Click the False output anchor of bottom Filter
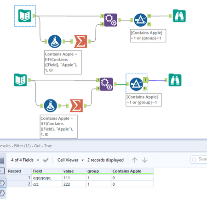Image resolution: width=207 pixels, height=199 pixels. [x=145, y=88]
